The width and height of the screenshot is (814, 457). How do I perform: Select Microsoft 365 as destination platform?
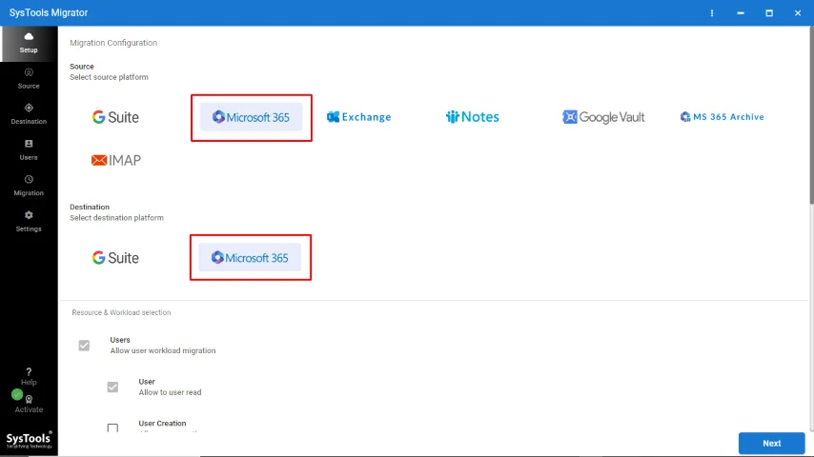point(250,257)
